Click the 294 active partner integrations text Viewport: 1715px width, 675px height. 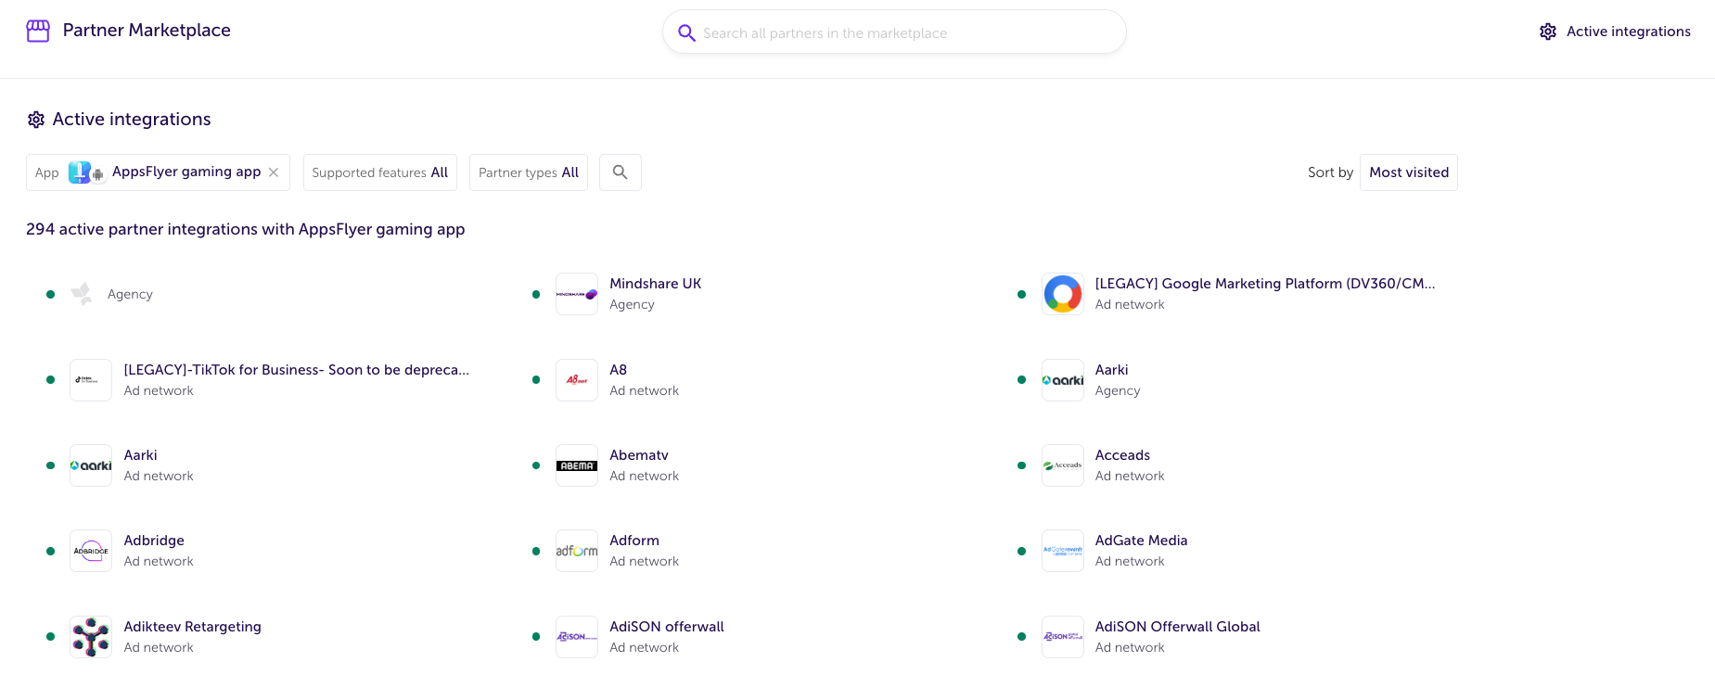click(x=246, y=229)
